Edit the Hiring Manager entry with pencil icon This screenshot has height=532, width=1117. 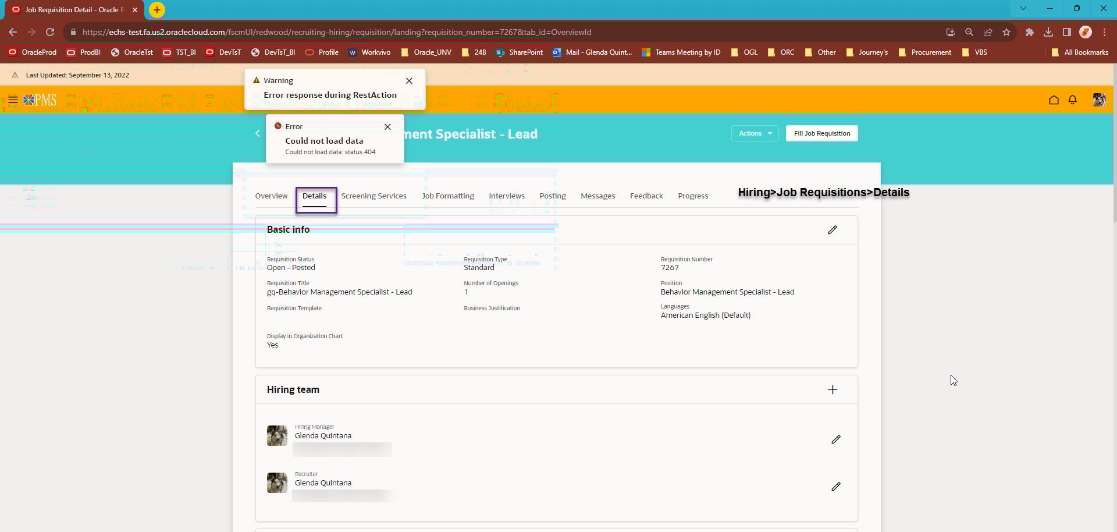[836, 439]
